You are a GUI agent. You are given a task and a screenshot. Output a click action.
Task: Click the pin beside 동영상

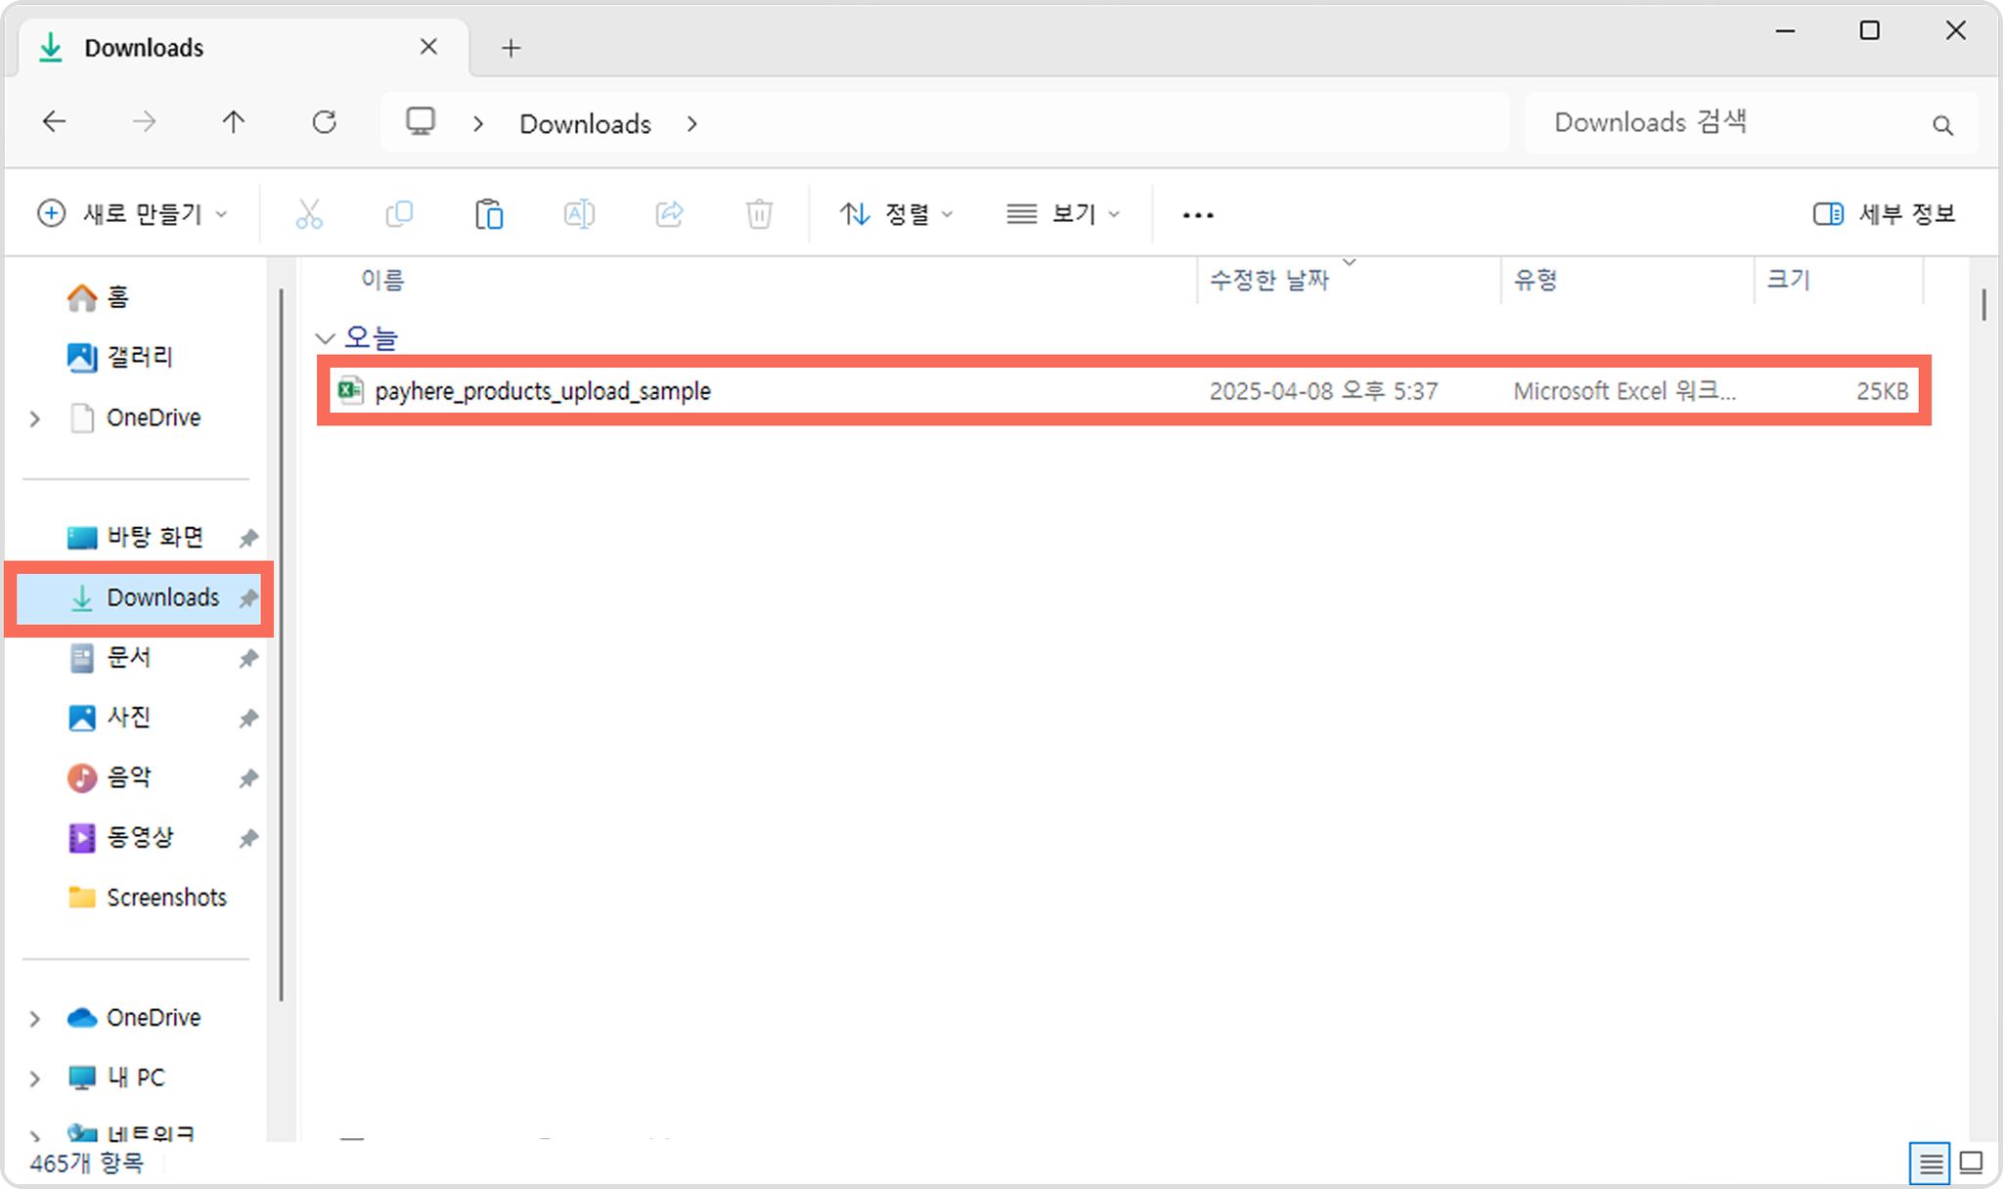coord(248,839)
